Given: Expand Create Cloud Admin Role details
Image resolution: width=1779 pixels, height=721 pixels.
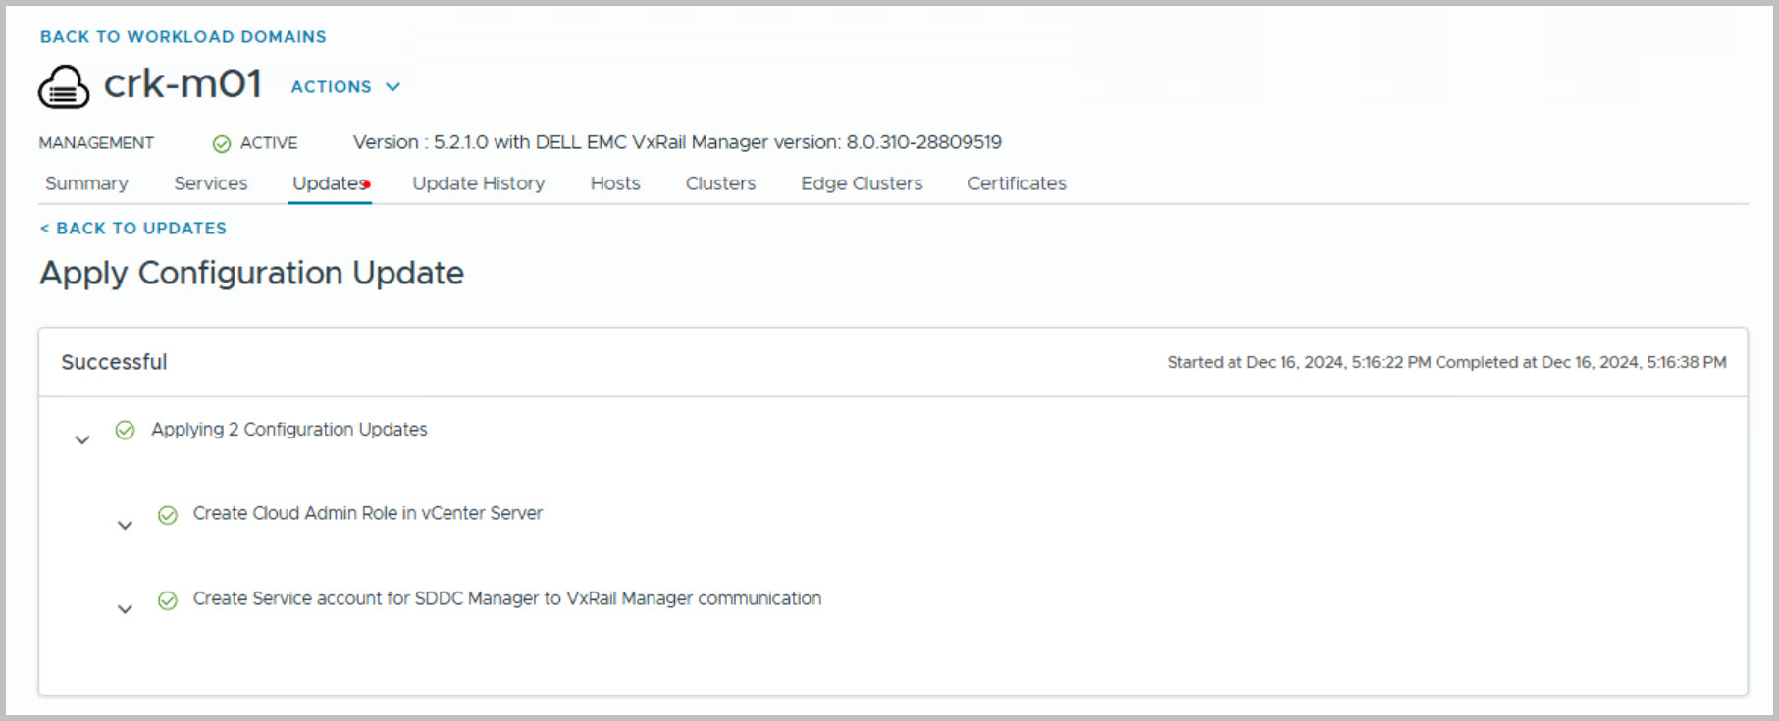Looking at the screenshot, I should [125, 526].
